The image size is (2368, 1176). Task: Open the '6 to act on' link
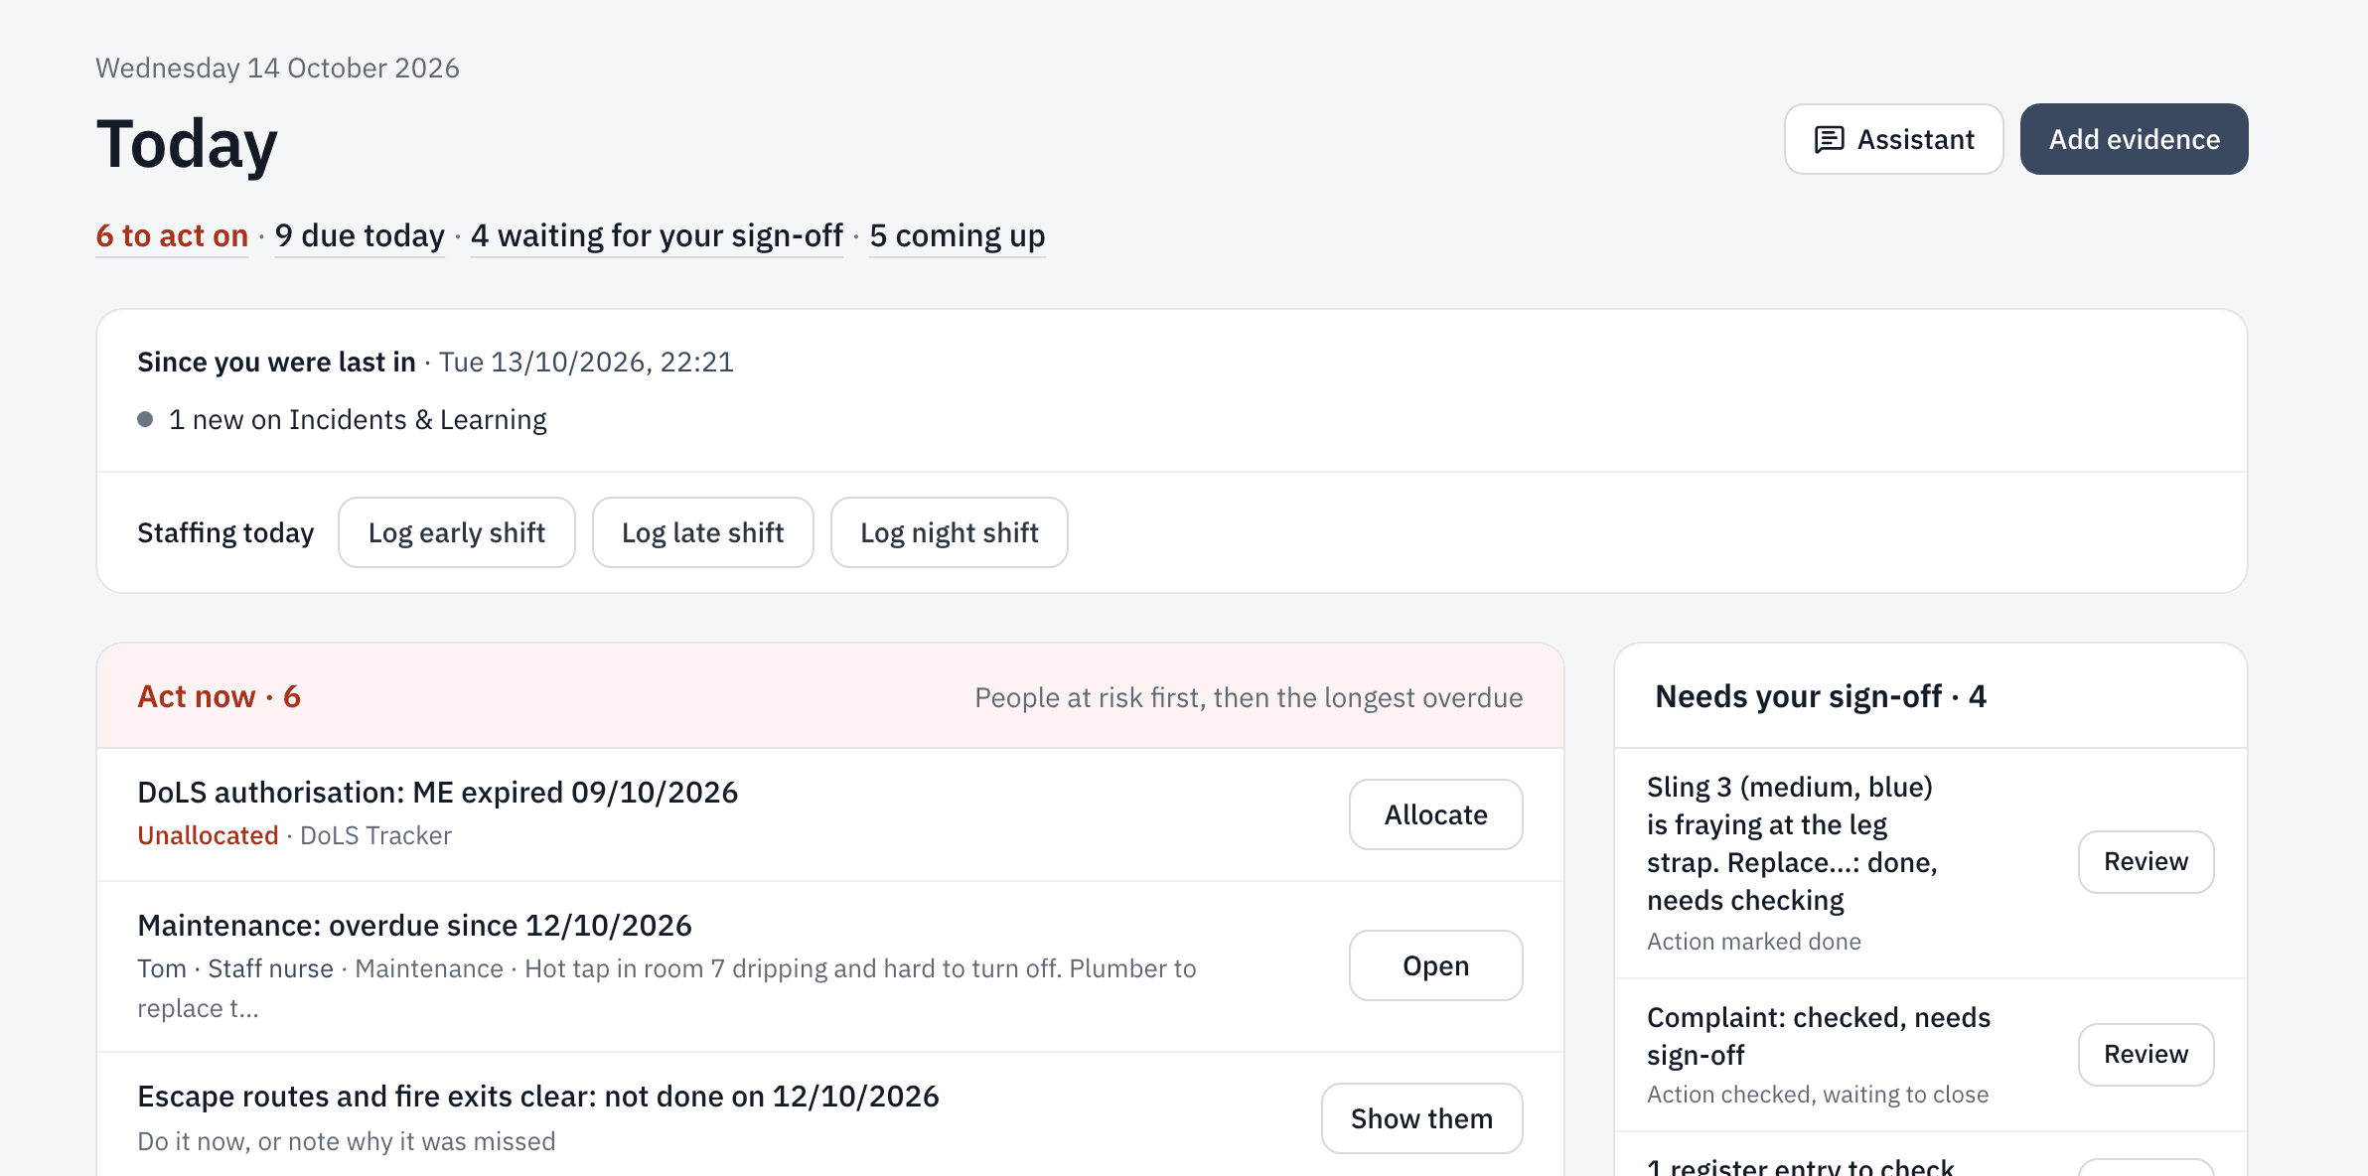(172, 235)
